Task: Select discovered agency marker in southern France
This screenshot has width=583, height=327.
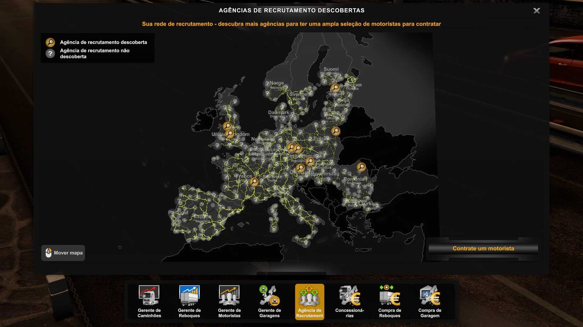Action: tap(254, 181)
